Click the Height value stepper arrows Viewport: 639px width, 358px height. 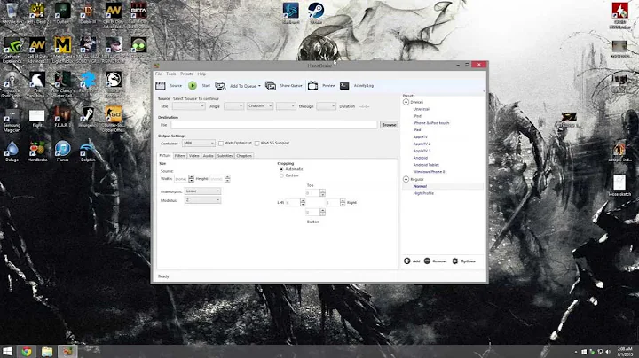pos(227,179)
